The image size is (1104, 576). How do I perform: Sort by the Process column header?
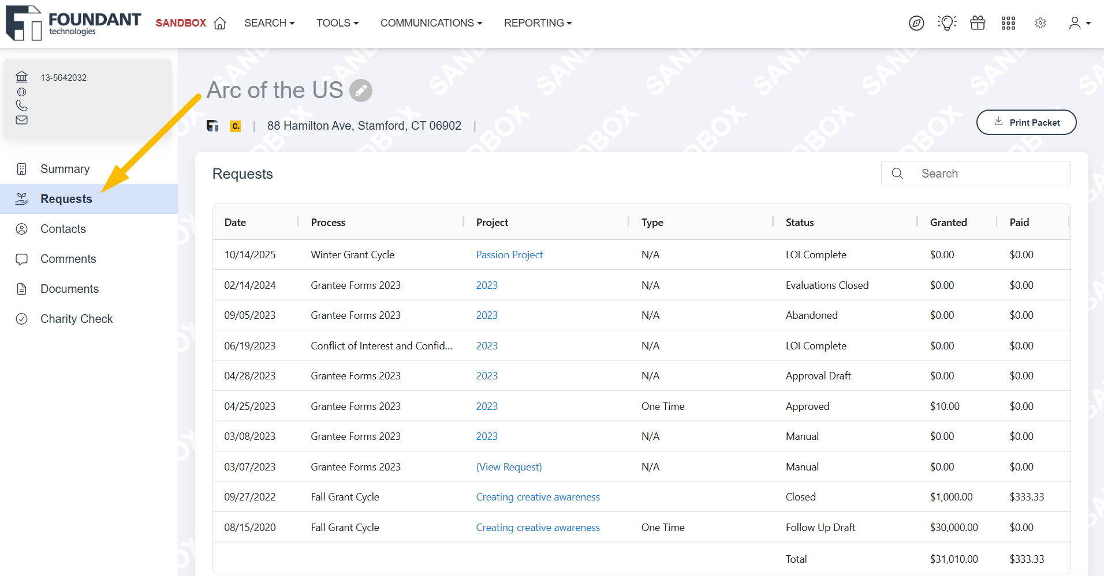(328, 223)
